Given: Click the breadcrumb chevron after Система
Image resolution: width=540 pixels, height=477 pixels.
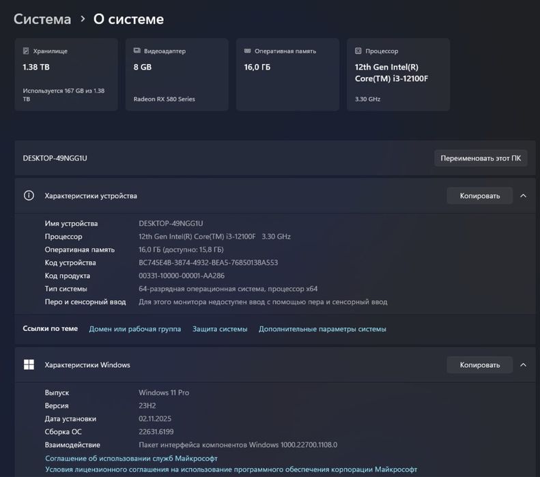Looking at the screenshot, I should pos(83,19).
